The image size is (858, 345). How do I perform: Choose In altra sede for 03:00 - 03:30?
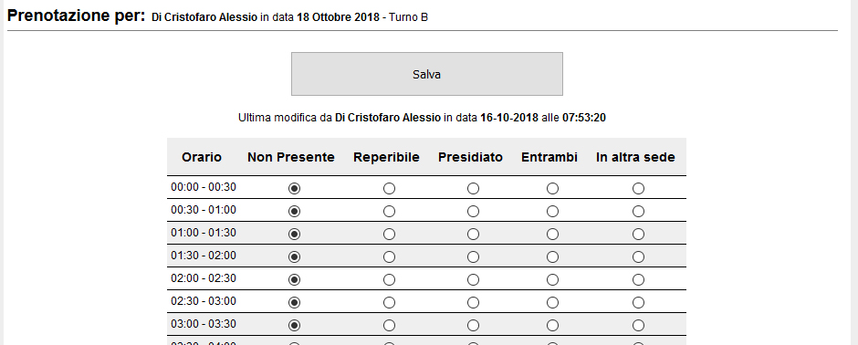638,325
